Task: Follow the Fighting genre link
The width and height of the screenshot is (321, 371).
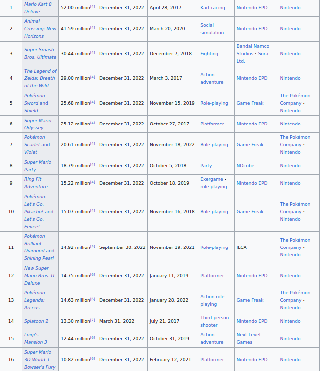Action: click(209, 54)
